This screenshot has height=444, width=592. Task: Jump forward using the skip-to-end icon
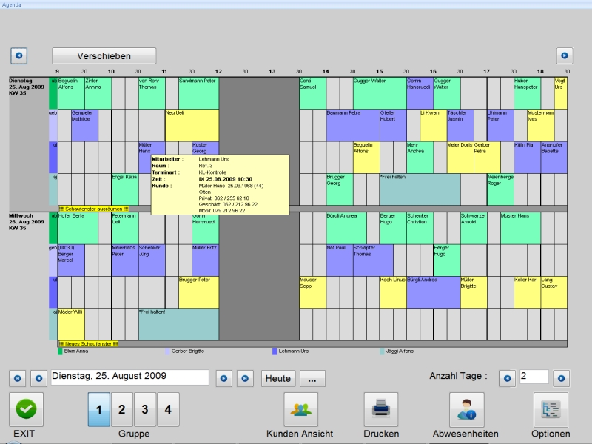(245, 378)
